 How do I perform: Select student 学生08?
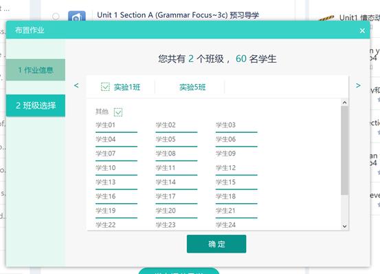pyautogui.click(x=166, y=154)
